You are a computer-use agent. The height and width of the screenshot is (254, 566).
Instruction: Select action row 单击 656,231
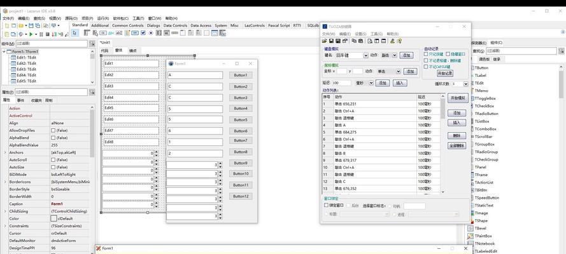pyautogui.click(x=381, y=104)
